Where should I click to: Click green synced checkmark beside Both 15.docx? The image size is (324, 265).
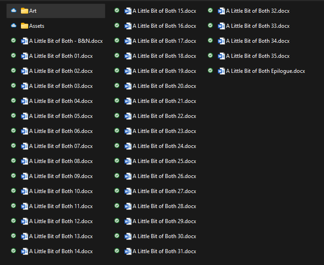point(117,10)
